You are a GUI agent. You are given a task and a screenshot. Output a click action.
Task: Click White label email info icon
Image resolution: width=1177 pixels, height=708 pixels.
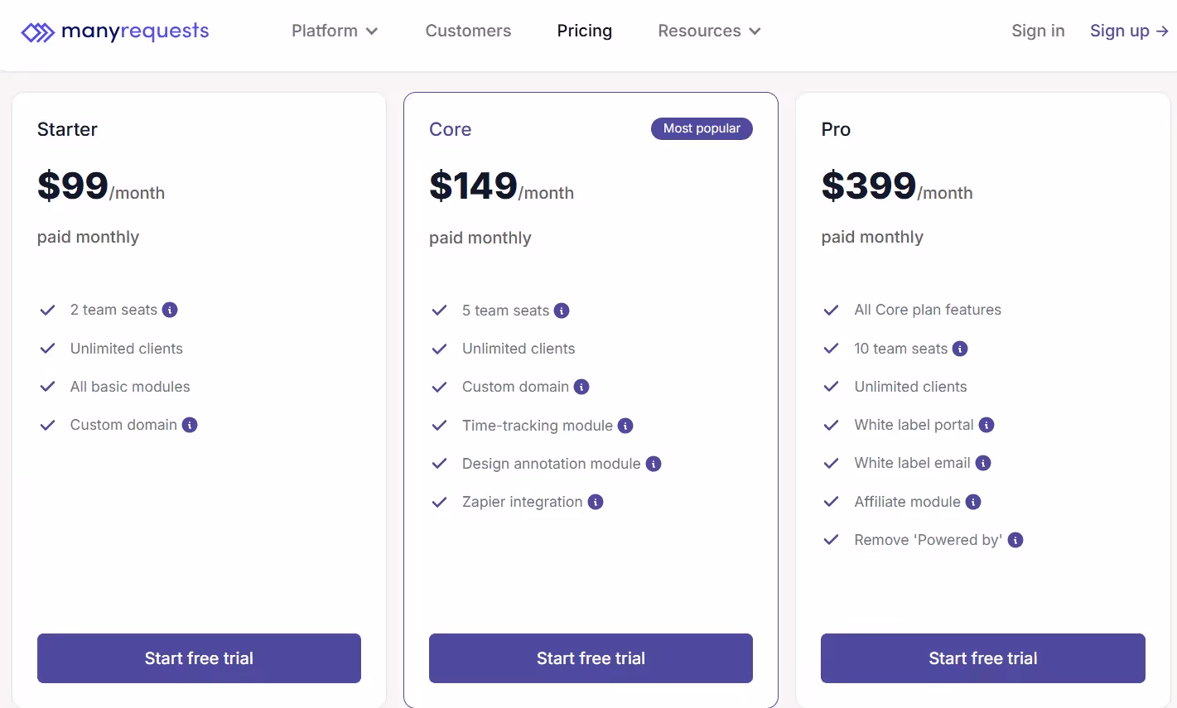983,463
